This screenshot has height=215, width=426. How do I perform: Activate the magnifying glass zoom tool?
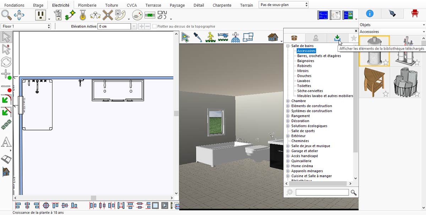pos(6,15)
